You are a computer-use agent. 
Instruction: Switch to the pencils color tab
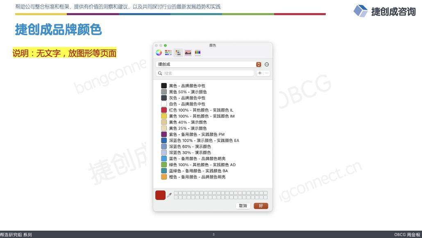pyautogui.click(x=198, y=53)
